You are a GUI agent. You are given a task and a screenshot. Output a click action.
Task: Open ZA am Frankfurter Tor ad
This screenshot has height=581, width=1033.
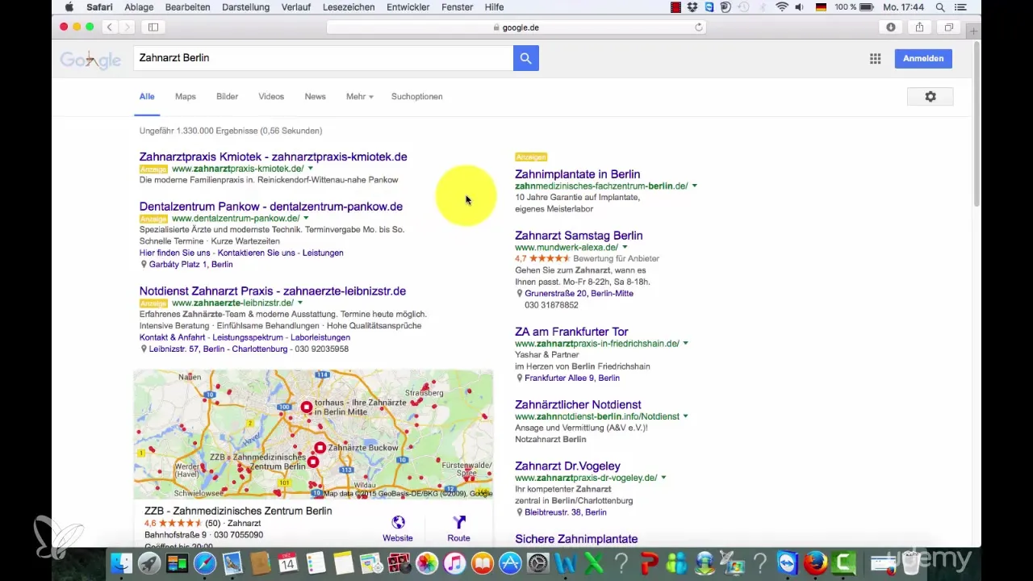pyautogui.click(x=571, y=332)
